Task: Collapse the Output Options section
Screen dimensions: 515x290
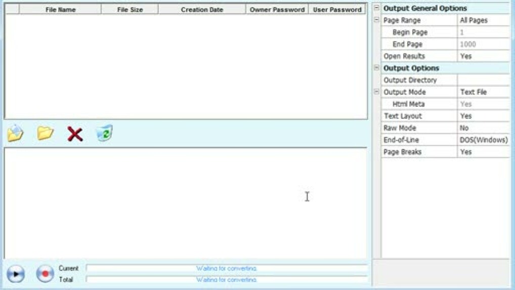Action: coord(376,68)
